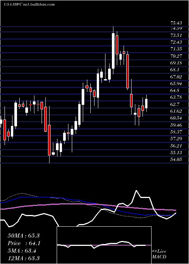Click the 67.02 price axis label
The image size is (189, 264).
click(x=176, y=77)
